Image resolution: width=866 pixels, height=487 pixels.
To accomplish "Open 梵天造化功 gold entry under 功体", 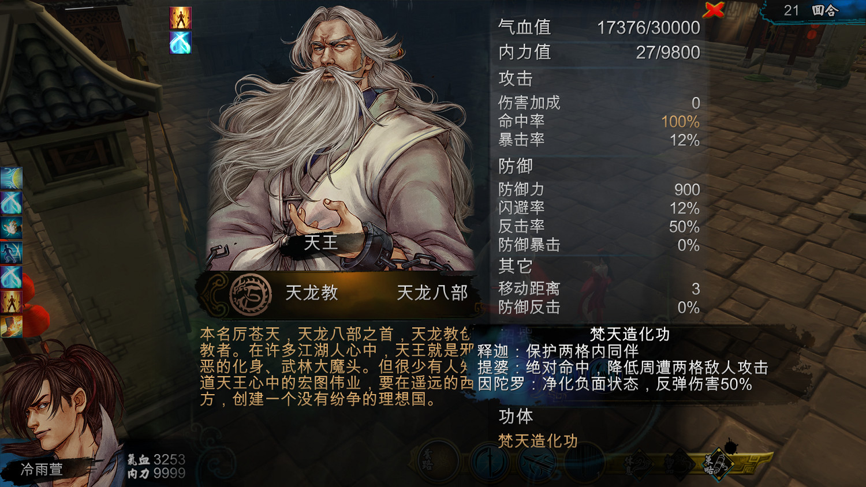I will [x=537, y=441].
